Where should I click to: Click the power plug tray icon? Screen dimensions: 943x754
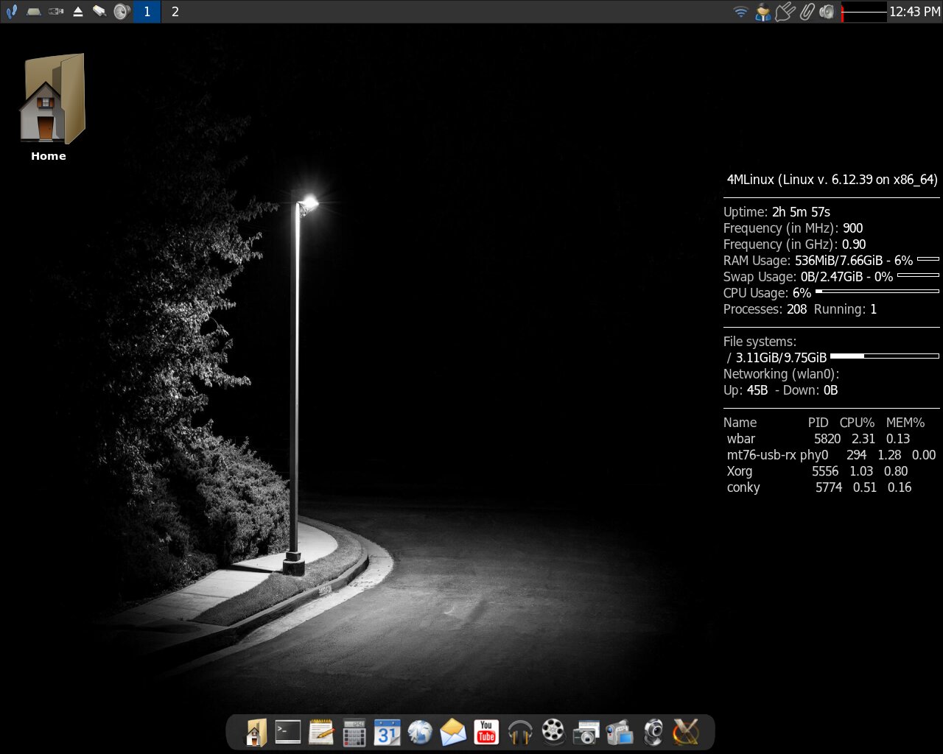tap(785, 12)
